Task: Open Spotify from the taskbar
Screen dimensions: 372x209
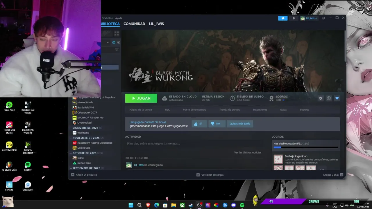Action: (x=242, y=205)
